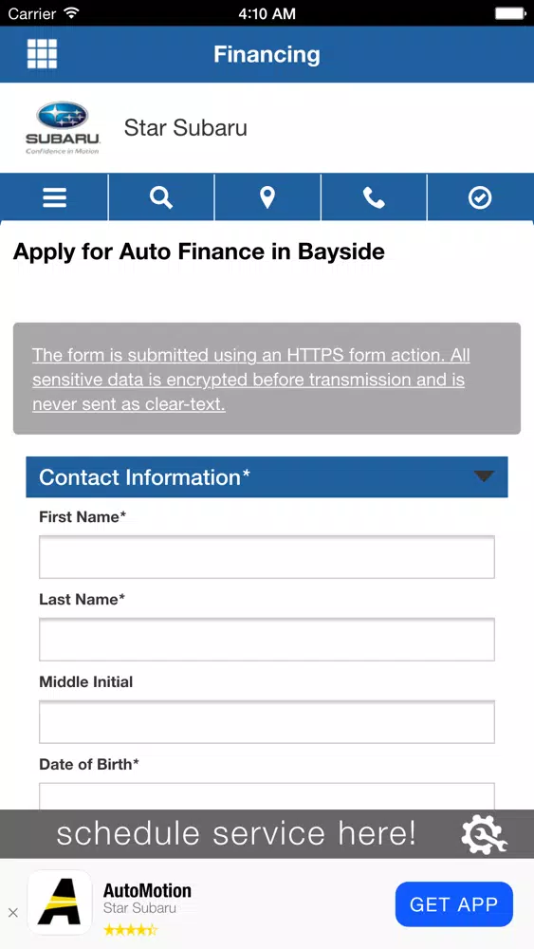Tap the Star Subaru dealership title
This screenshot has height=949, width=534.
click(186, 128)
